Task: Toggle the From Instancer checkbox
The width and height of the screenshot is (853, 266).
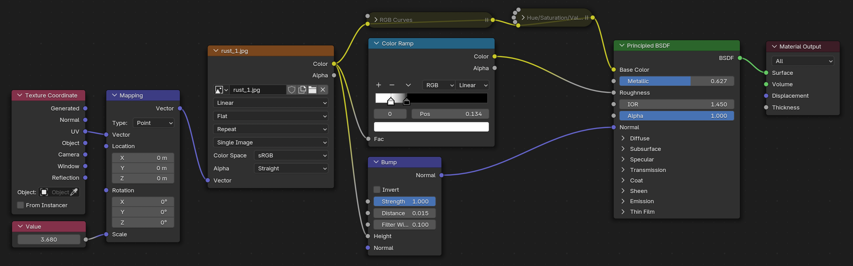Action: click(x=20, y=205)
